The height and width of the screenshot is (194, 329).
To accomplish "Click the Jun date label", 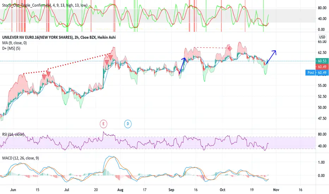I will pyautogui.click(x=13, y=190).
